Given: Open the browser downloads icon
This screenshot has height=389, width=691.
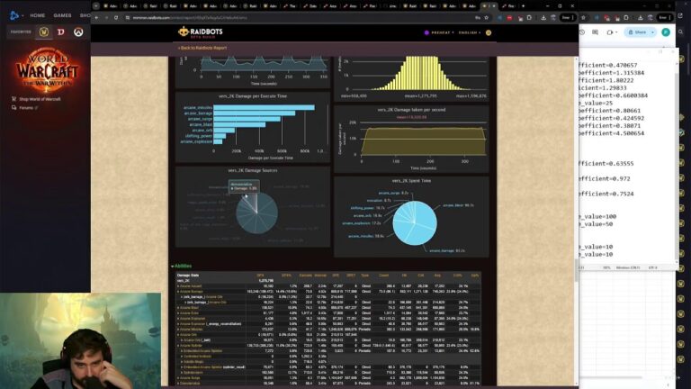Looking at the screenshot, I should (543, 18).
